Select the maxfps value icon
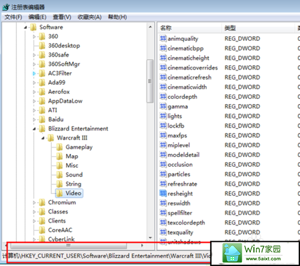Viewport: 300px width, 266px height. pos(163,135)
